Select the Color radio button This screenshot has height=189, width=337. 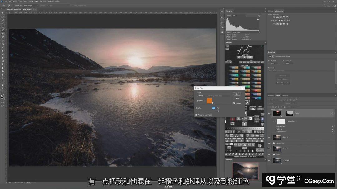198,101
